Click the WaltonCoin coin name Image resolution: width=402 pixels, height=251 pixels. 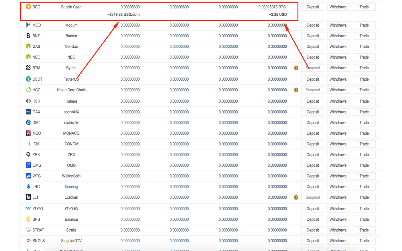pos(71,176)
